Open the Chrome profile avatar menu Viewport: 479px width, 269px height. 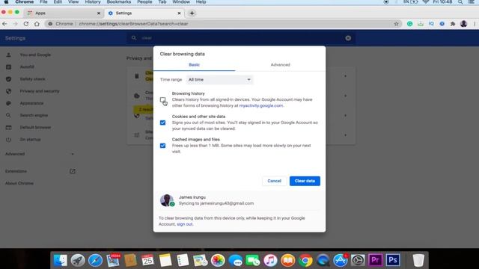[463, 24]
